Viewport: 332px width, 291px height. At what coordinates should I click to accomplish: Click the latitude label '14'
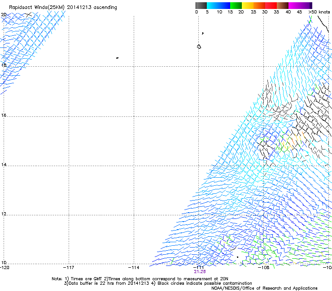tap(4, 164)
